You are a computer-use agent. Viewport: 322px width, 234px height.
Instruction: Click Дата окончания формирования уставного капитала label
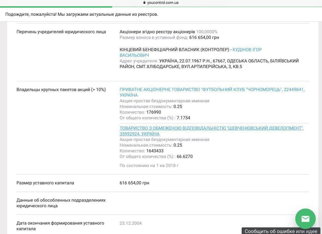pos(60,226)
